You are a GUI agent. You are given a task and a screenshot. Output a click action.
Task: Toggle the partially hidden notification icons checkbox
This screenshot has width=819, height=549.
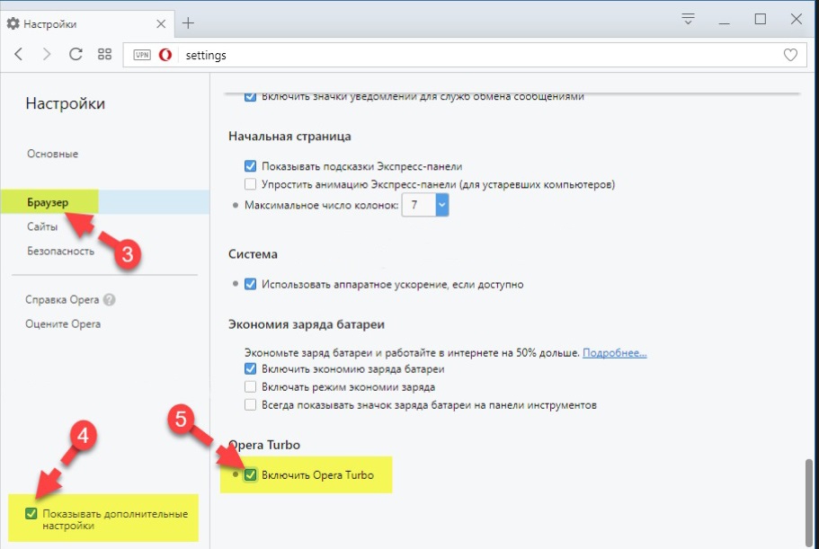click(x=250, y=96)
